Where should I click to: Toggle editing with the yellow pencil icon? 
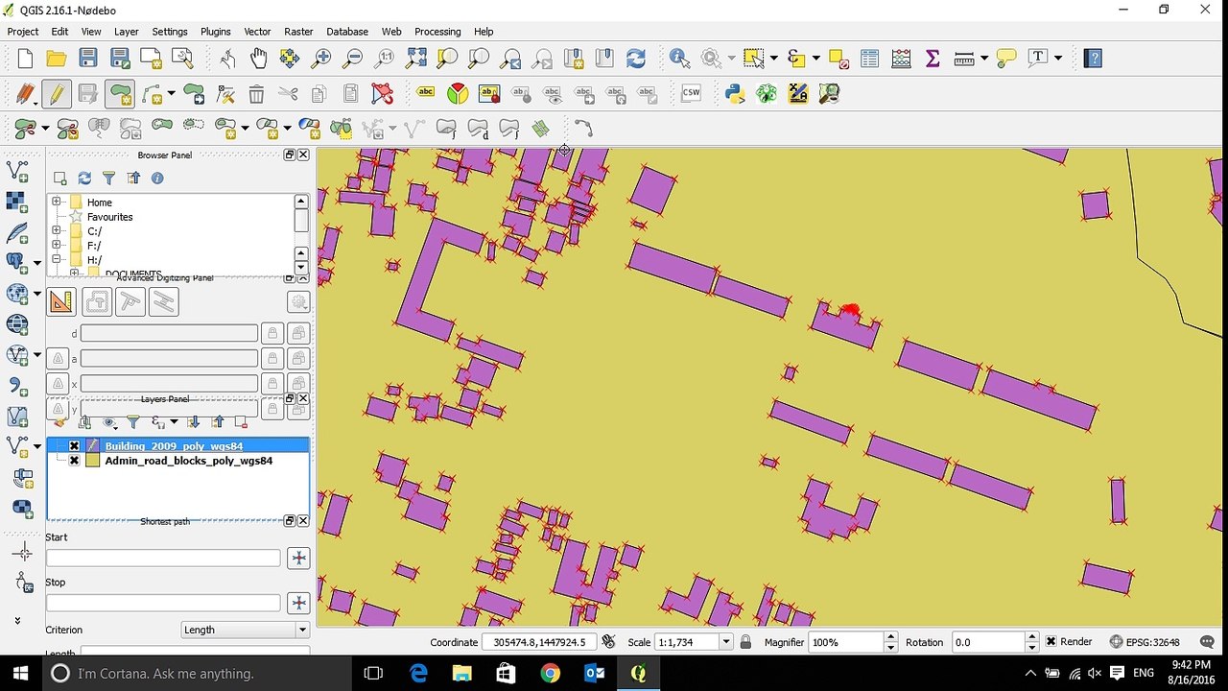pos(57,94)
